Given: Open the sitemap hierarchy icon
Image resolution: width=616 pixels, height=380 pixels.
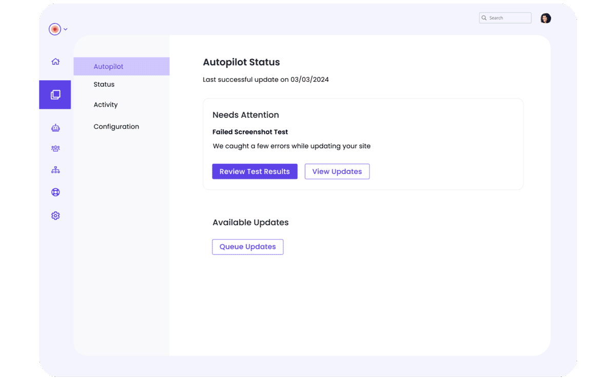Looking at the screenshot, I should click(55, 169).
